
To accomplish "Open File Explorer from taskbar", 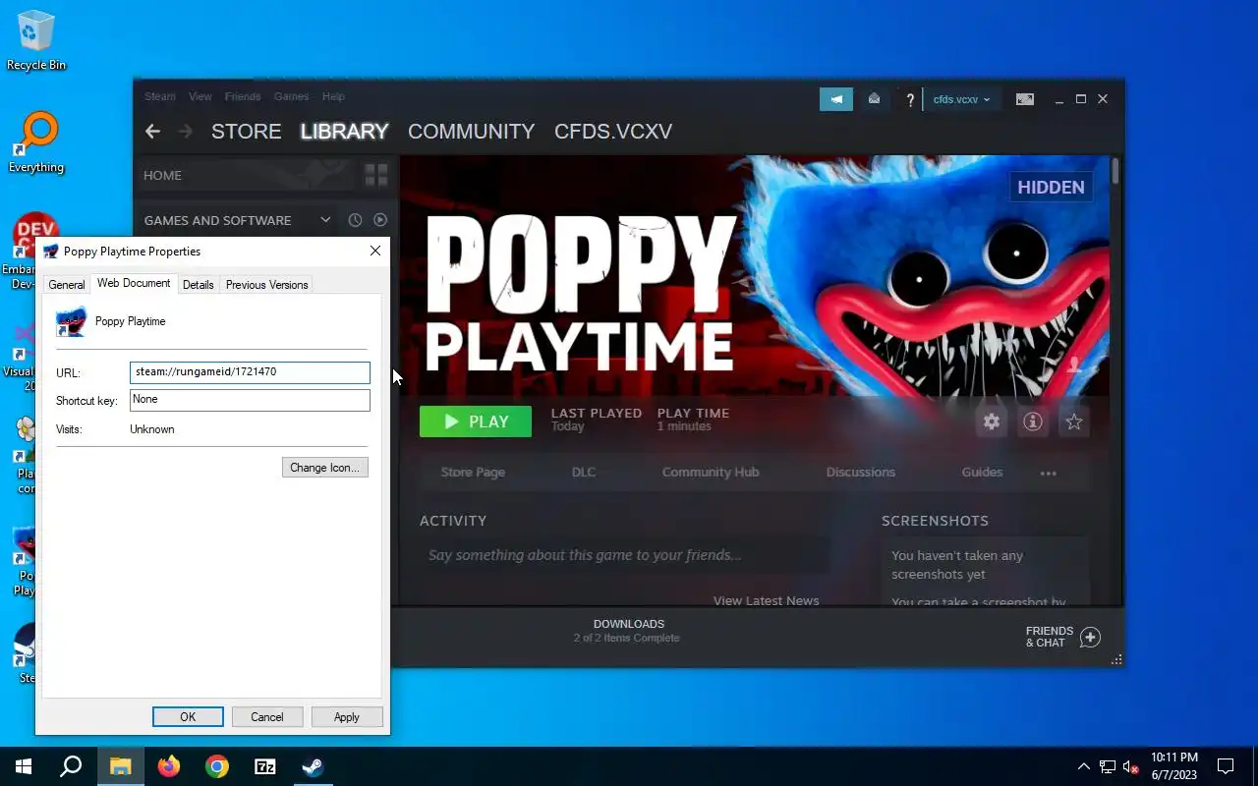I will pos(120,766).
